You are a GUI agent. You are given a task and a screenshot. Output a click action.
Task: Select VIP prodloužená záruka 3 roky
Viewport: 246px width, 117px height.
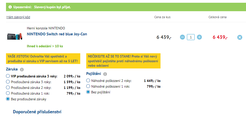pyautogui.click(x=8, y=76)
